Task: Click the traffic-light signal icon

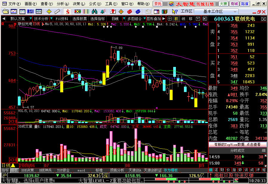Action: pos(78,11)
